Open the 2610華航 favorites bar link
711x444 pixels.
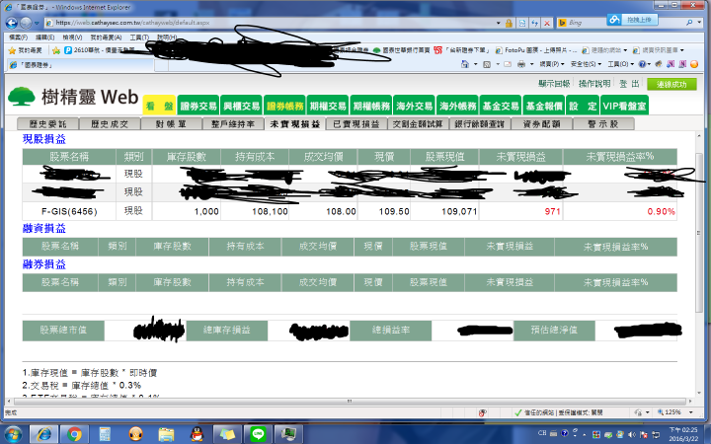point(100,50)
